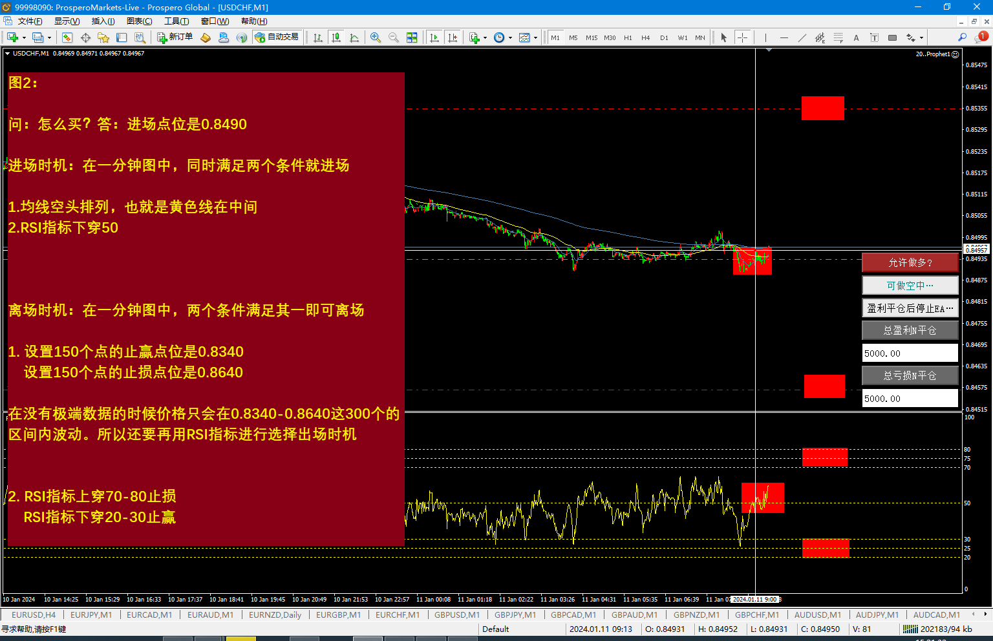Select the M5 timeframe

573,37
